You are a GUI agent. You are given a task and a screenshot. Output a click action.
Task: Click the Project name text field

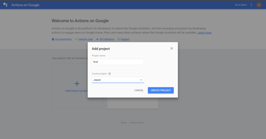[118, 62]
